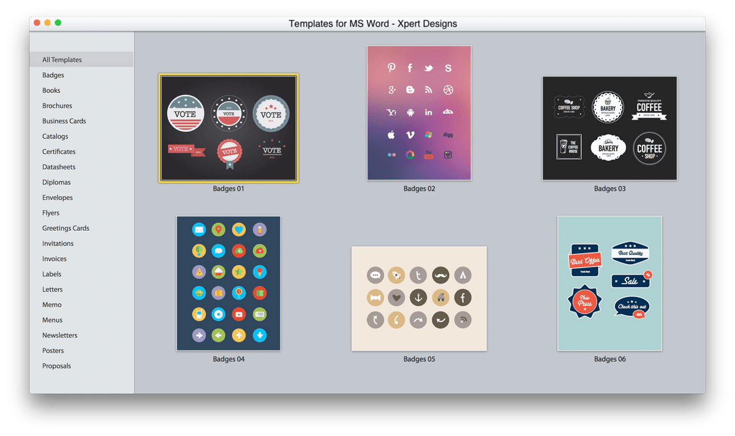This screenshot has height=436, width=735.
Task: Zoom the window using the green button
Action: tap(58, 23)
